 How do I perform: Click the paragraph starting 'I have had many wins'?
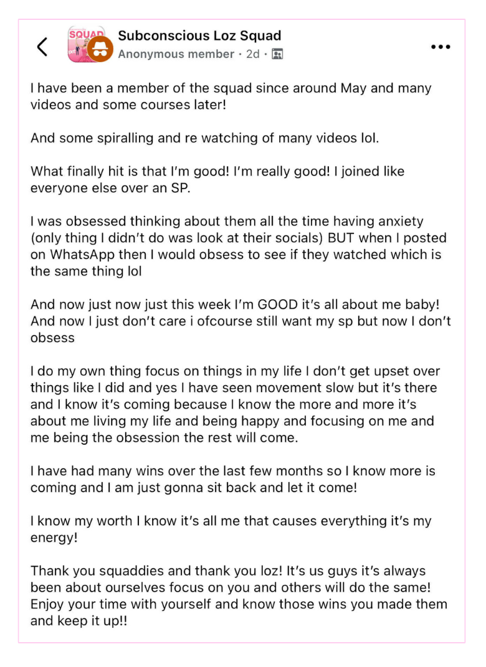pos(232,479)
